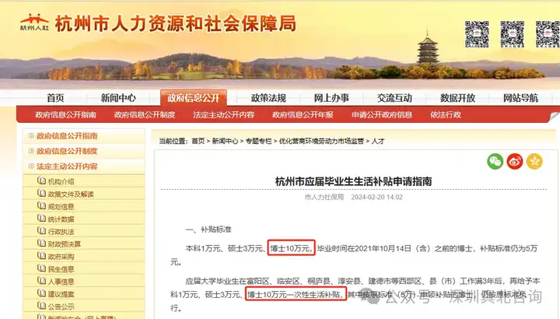Screen dimensions: 560x319
Task: Click the book icon beside 财政预决算
Action: [x=41, y=244]
